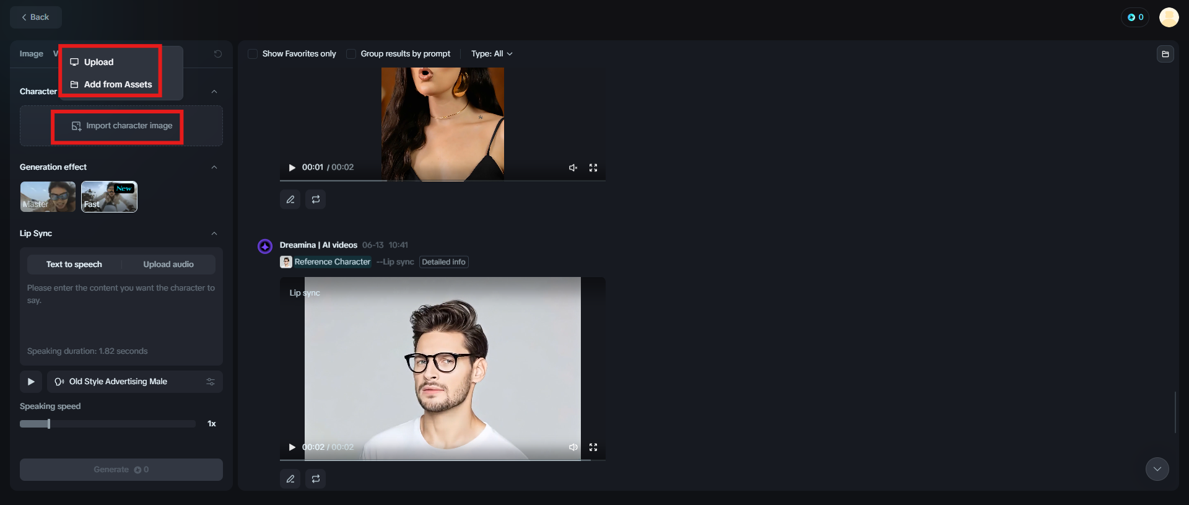Collapse the Lip Sync section
1189x505 pixels.
point(214,234)
